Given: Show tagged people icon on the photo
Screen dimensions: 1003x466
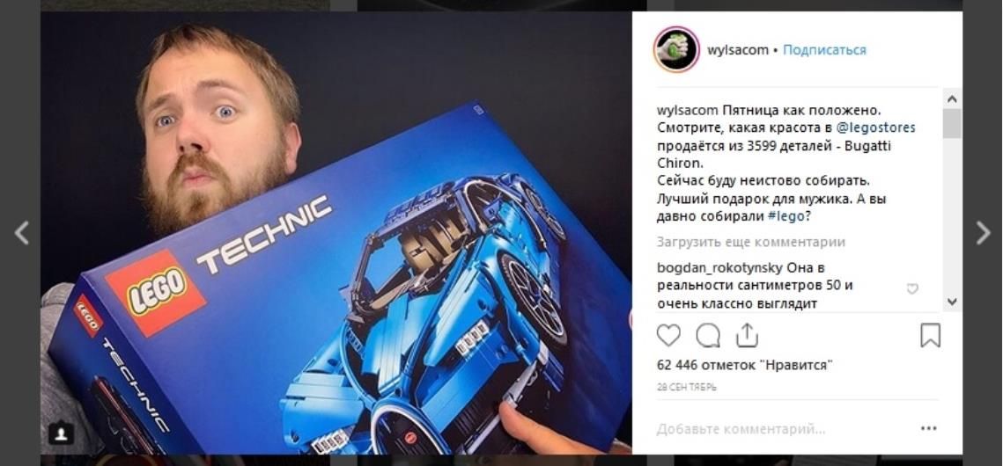Looking at the screenshot, I should click(61, 433).
